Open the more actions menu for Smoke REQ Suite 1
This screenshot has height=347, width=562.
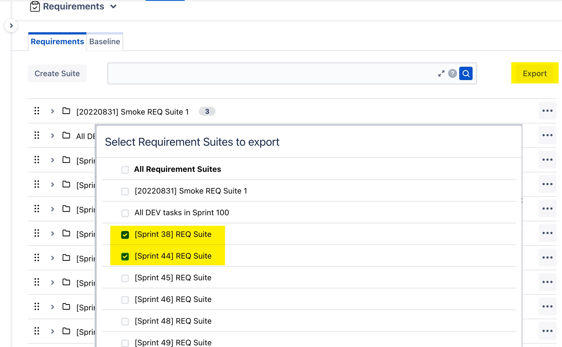pyautogui.click(x=547, y=111)
